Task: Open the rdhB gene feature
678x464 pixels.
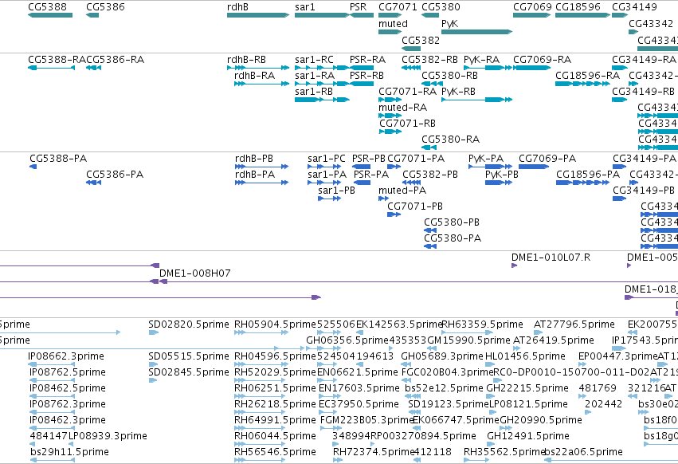Action: 258,15
